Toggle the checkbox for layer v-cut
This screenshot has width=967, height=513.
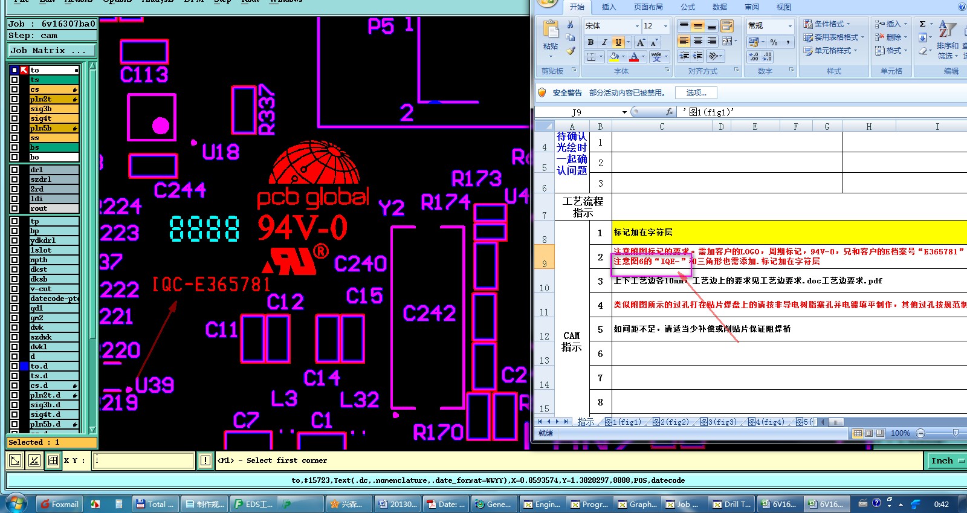click(x=15, y=289)
